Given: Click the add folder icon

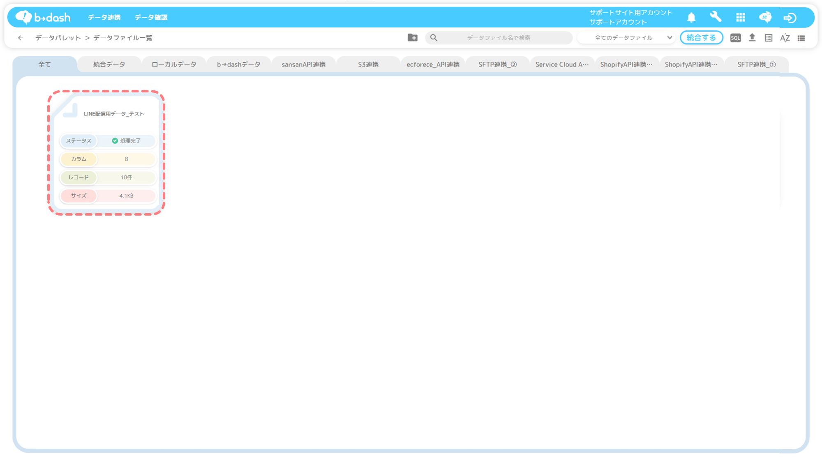Looking at the screenshot, I should (413, 38).
